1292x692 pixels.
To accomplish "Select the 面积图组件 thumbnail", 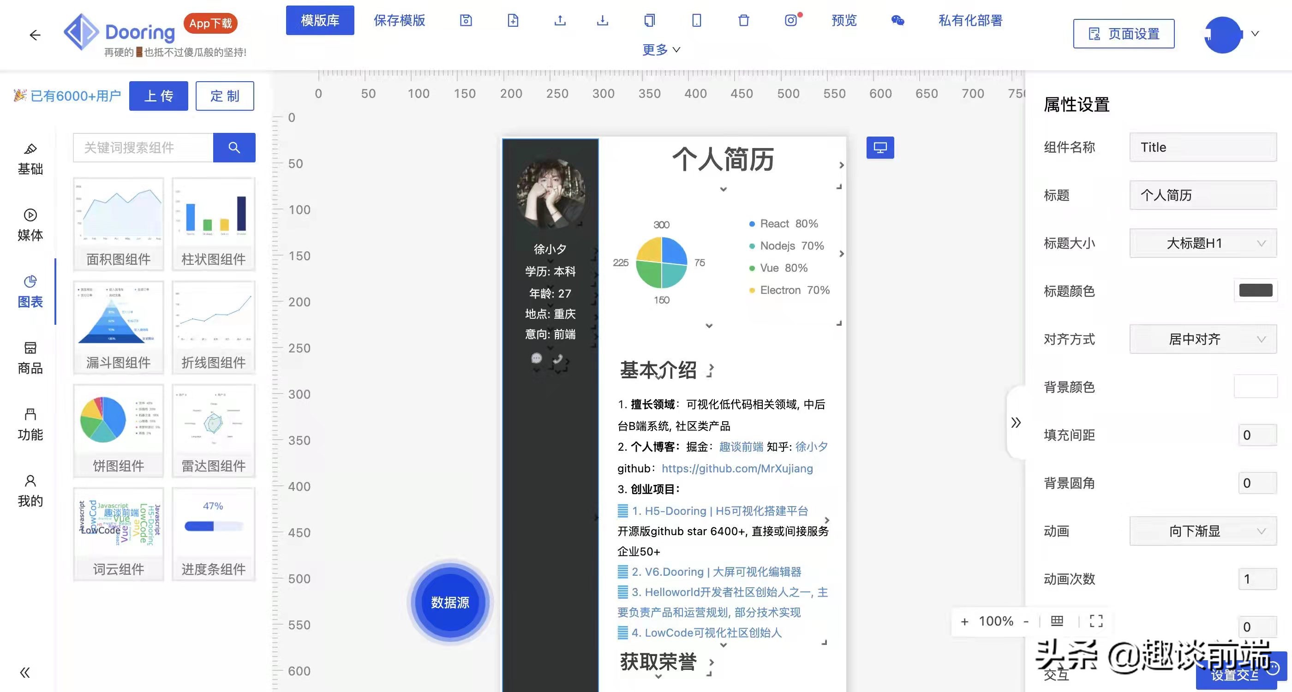I will click(x=119, y=224).
